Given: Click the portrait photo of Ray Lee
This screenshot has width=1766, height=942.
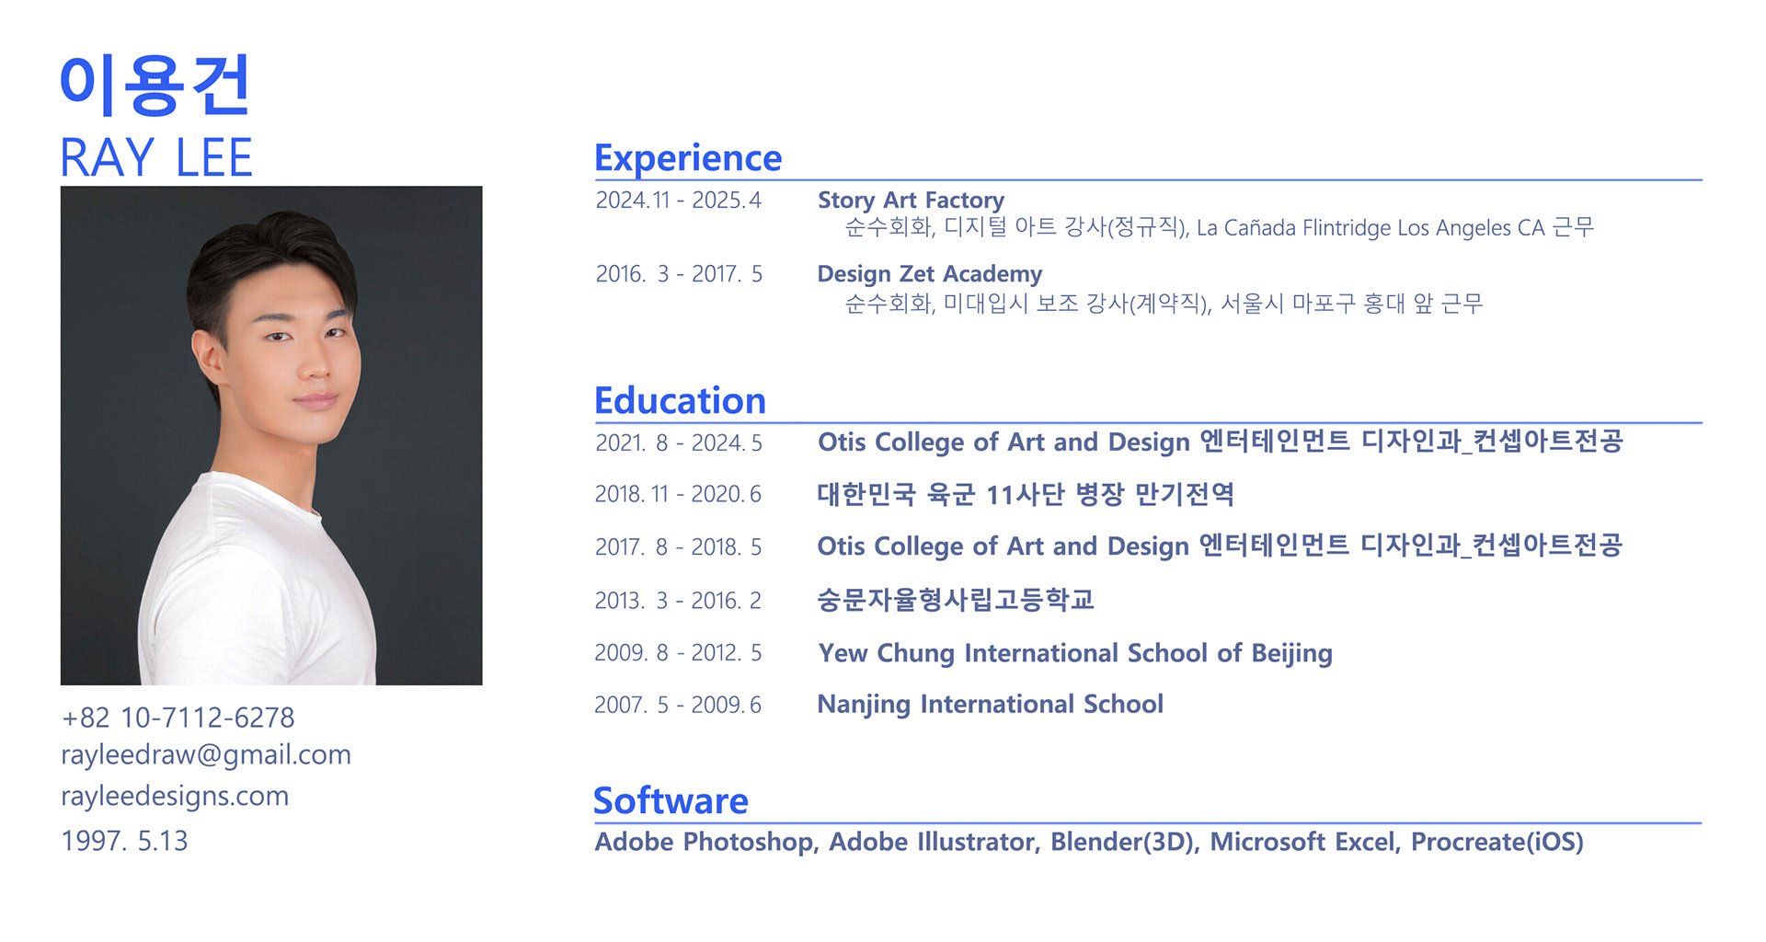Looking at the screenshot, I should 271,435.
